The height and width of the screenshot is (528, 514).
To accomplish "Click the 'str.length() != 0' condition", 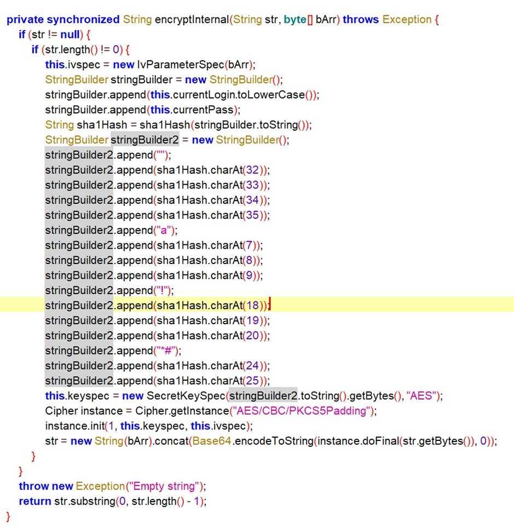I will (x=82, y=49).
